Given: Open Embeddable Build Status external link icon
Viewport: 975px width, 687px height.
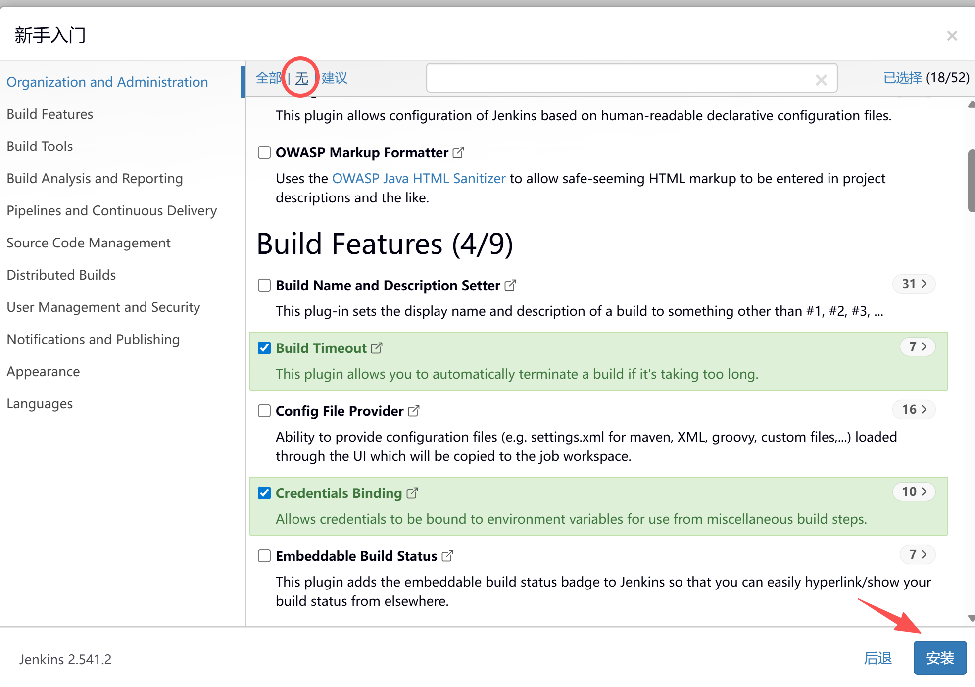Looking at the screenshot, I should (x=447, y=556).
